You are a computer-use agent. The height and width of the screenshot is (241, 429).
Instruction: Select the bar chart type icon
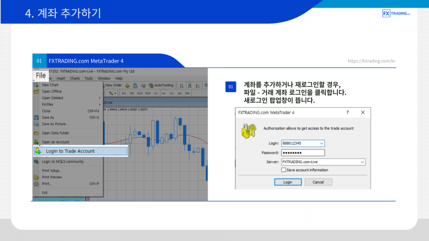(x=181, y=86)
